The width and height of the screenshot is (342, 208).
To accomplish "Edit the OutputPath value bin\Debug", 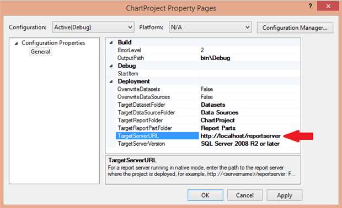I will point(249,58).
